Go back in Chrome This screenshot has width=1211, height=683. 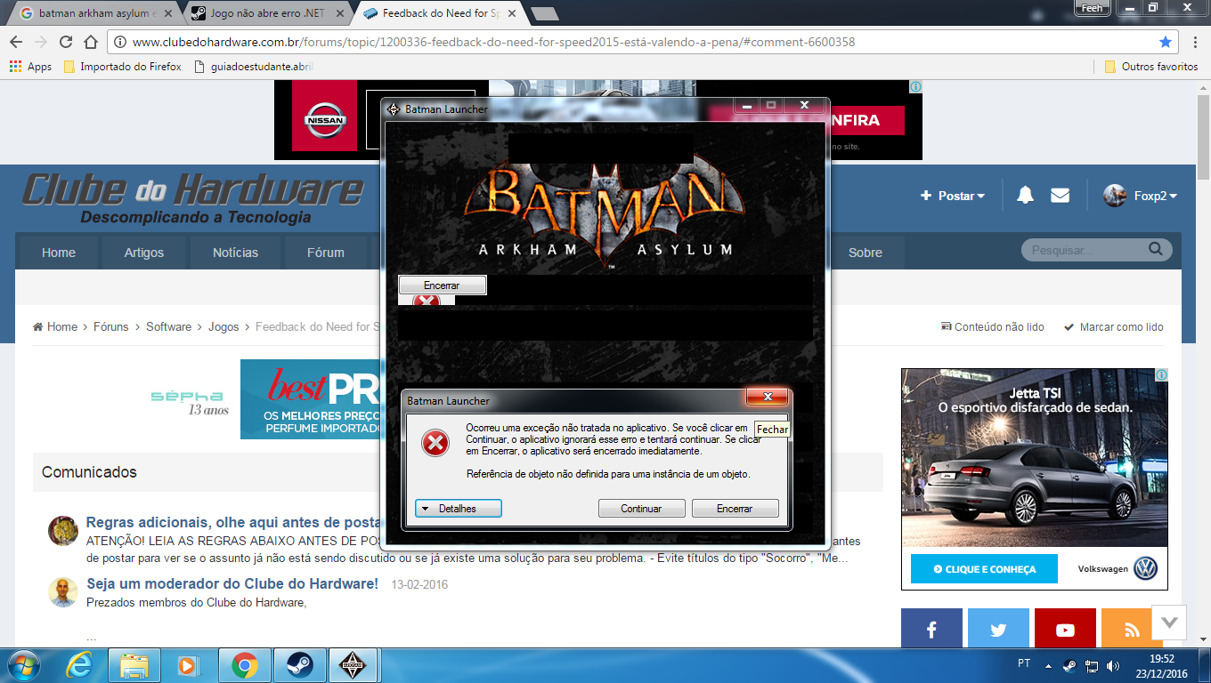click(16, 42)
